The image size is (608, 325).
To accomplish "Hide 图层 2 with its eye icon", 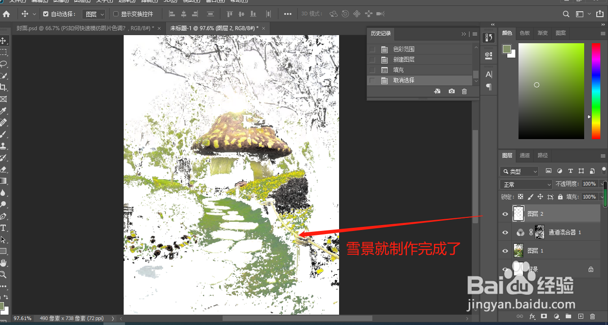I will (505, 214).
